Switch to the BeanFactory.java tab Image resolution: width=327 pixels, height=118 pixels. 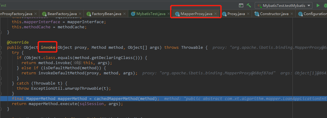coord(62,14)
